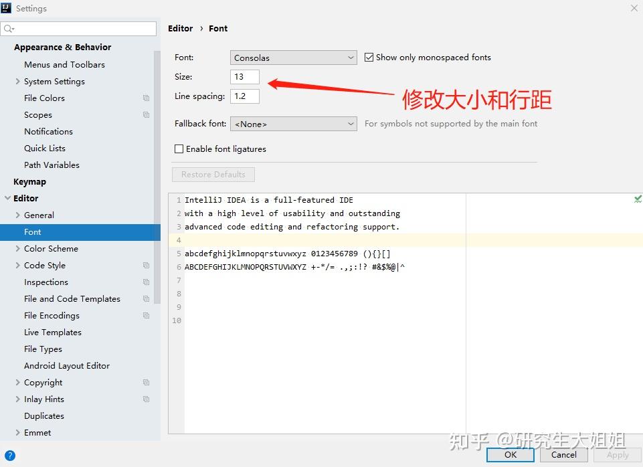The width and height of the screenshot is (643, 467).
Task: Open the Fallback font dropdown
Action: [293, 124]
